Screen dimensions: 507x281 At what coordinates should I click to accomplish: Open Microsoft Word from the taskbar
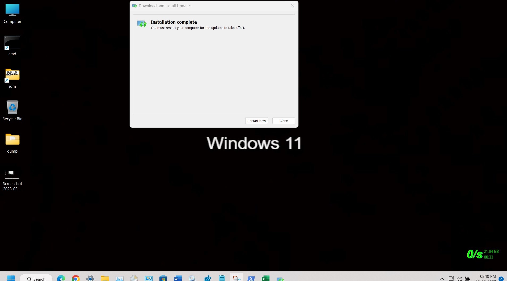coord(178,278)
